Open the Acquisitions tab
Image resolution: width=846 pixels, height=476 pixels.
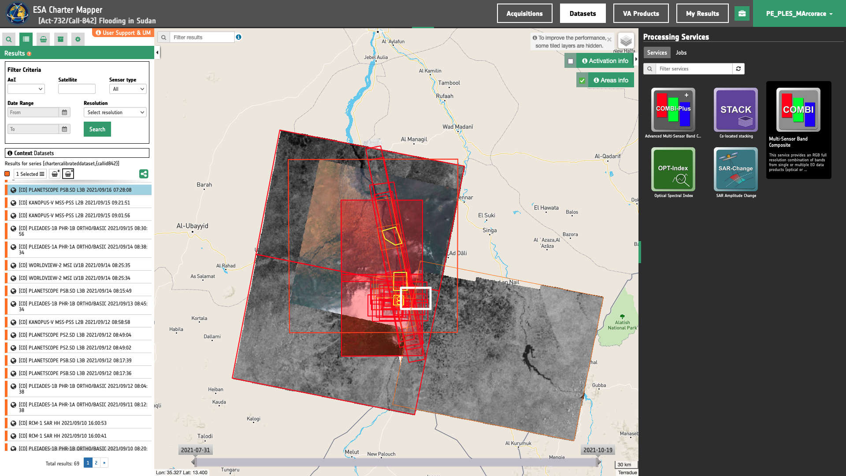click(524, 14)
